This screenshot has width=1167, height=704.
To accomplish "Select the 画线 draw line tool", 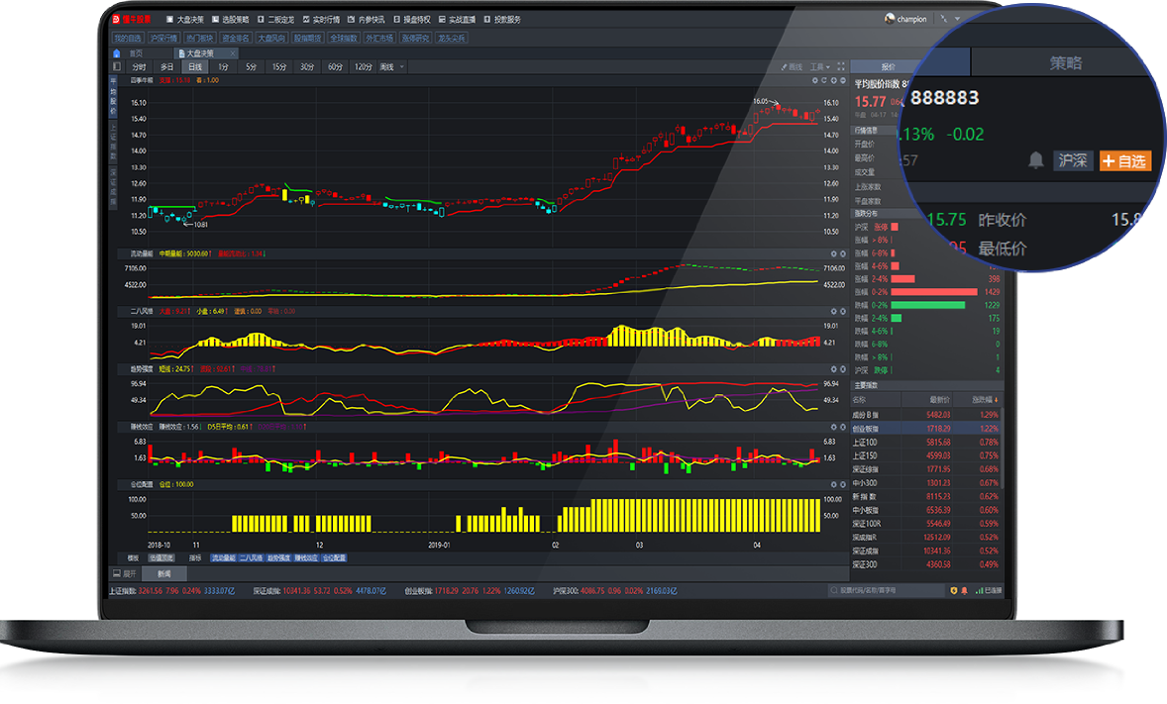I will (793, 67).
